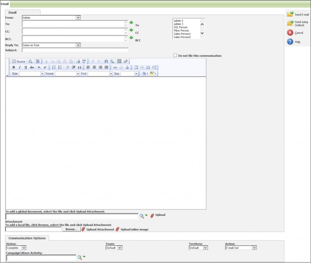311x263 pixels.
Task: Click the Upload Attachment link
Action: coord(100,229)
